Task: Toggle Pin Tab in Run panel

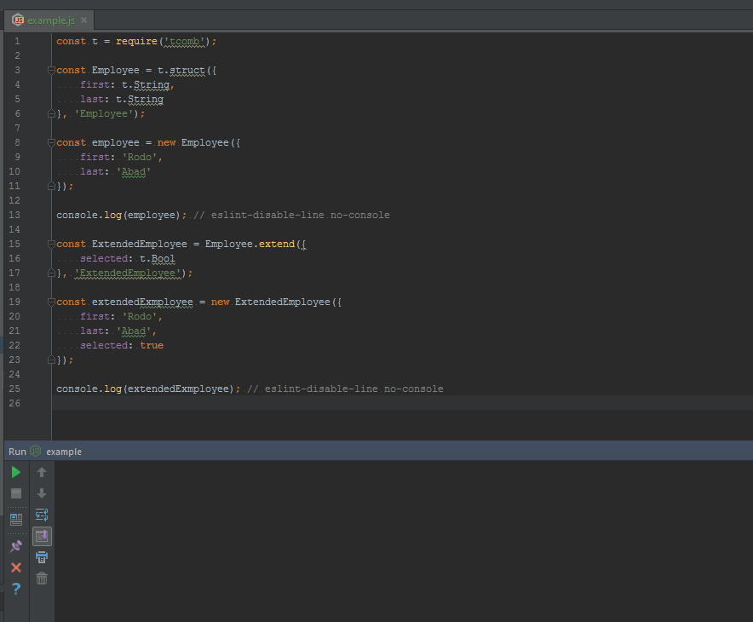Action: (x=16, y=545)
